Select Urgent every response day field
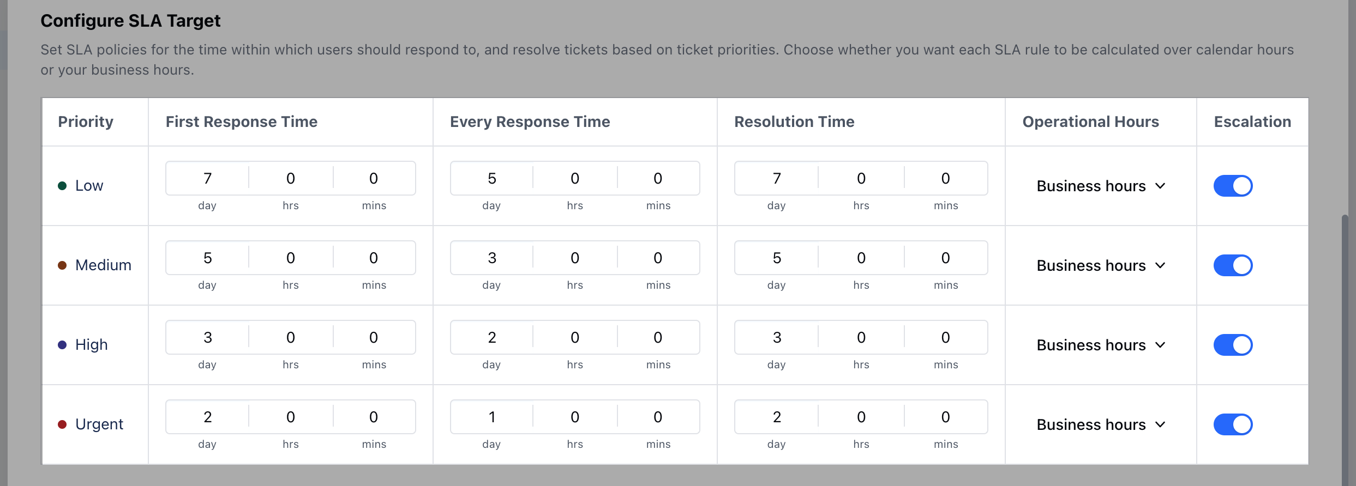Screen dimensions: 1356x486 point(491,417)
